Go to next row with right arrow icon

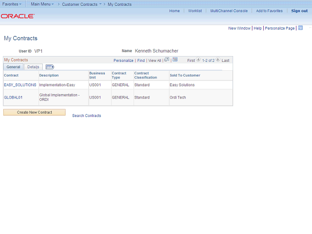click(x=218, y=59)
